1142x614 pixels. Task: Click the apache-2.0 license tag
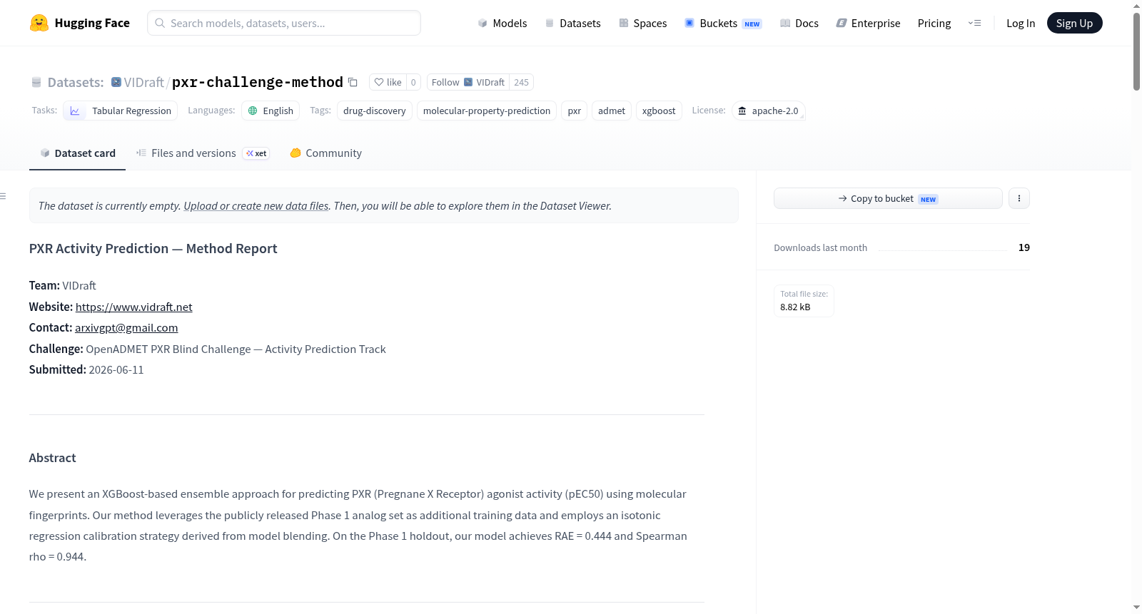pos(768,111)
